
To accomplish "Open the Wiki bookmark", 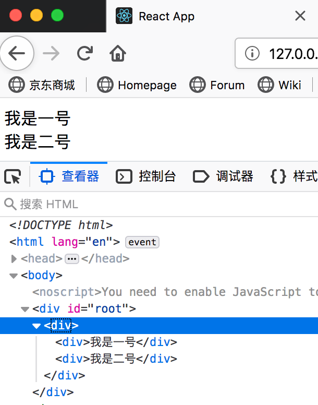I will (x=279, y=85).
